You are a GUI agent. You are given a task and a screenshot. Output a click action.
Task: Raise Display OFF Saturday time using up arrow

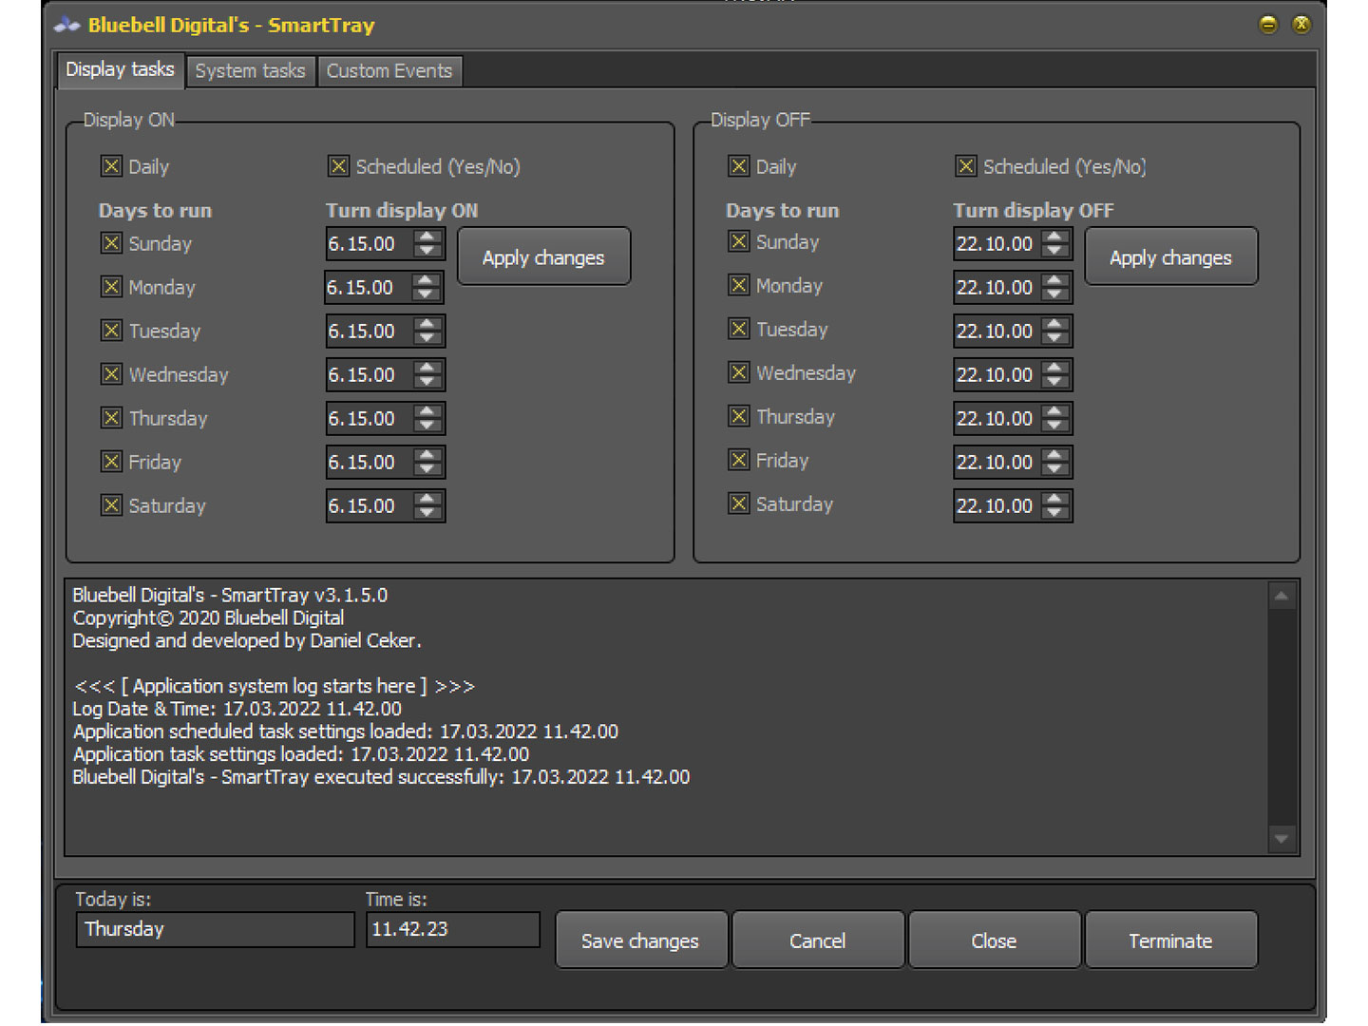tap(1054, 499)
